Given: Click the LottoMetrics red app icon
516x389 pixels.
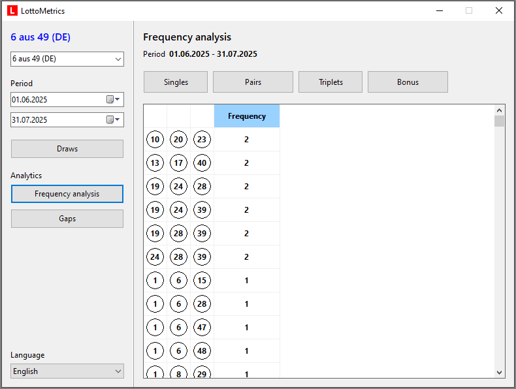Looking at the screenshot, I should [12, 11].
